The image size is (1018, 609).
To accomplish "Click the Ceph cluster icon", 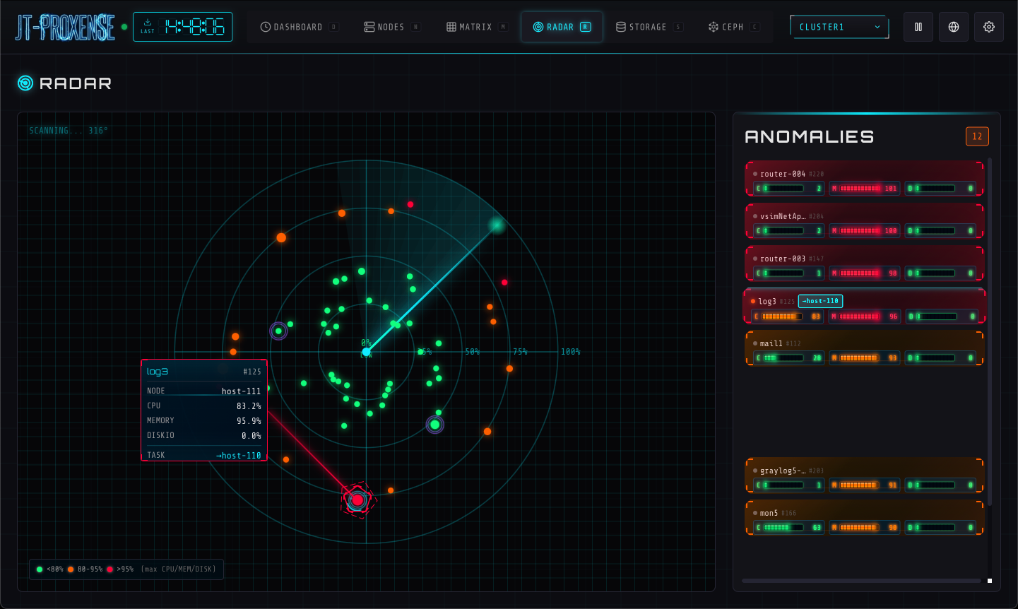I will [x=714, y=27].
